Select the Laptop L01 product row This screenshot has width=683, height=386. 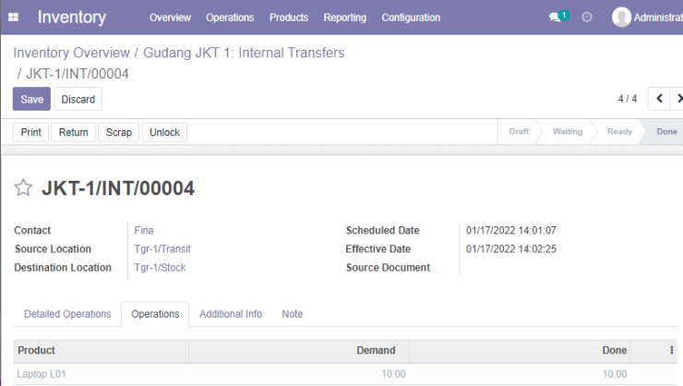[x=345, y=374]
